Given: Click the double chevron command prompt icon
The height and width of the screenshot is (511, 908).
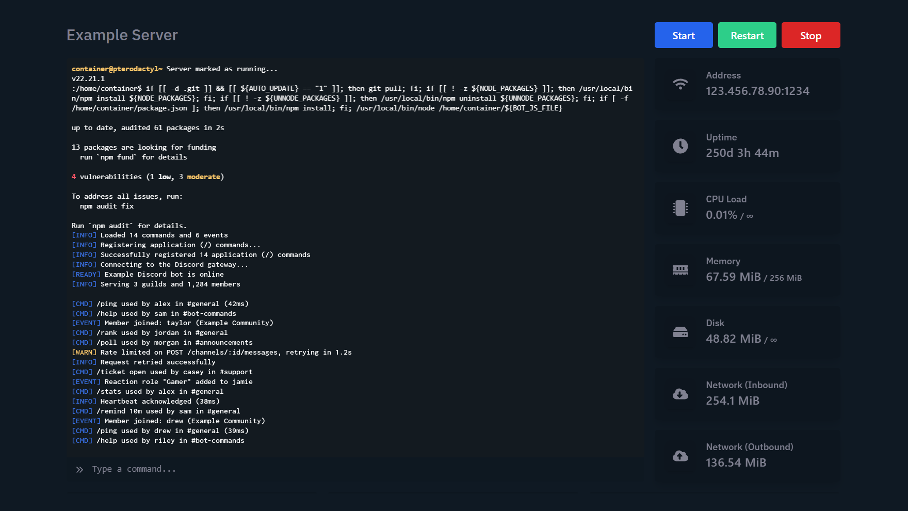Looking at the screenshot, I should (x=79, y=470).
